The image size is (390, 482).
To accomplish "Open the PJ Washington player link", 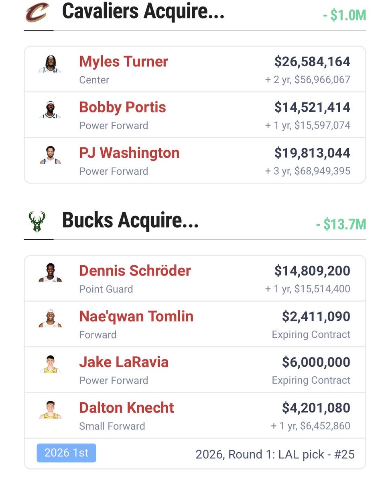I will click(129, 153).
